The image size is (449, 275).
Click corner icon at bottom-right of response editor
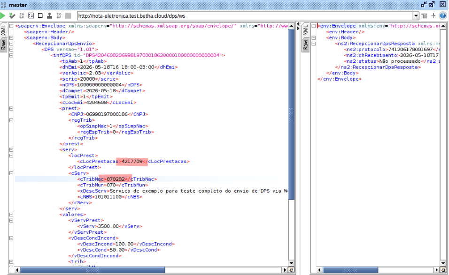pyautogui.click(x=443, y=270)
